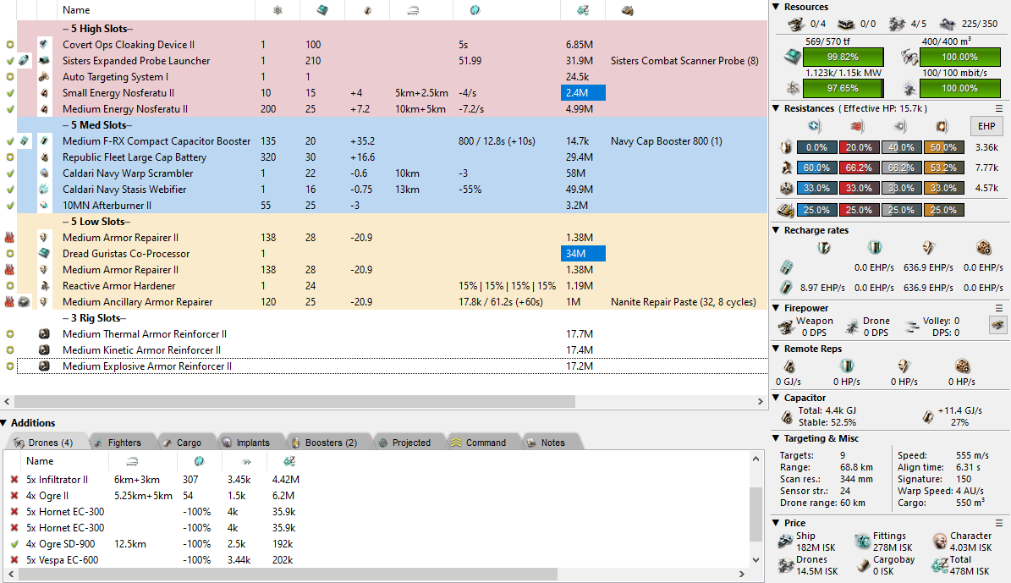This screenshot has height=583, width=1011.
Task: Click the price column header icon
Action: 583,10
